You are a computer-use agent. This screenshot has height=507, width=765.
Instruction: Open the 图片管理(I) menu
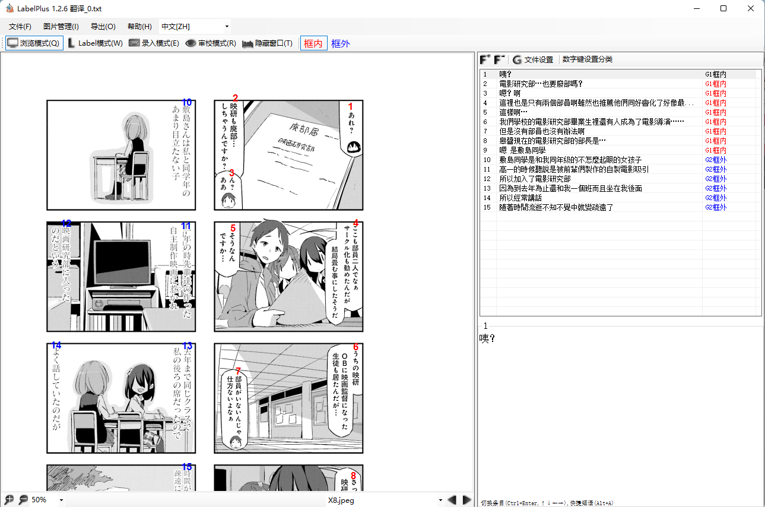[61, 27]
